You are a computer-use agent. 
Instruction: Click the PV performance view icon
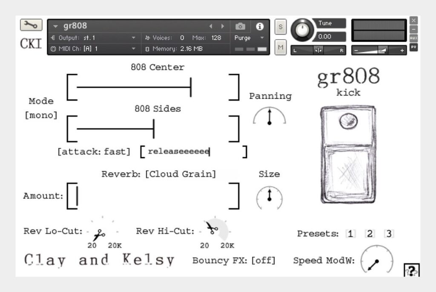coord(413,48)
